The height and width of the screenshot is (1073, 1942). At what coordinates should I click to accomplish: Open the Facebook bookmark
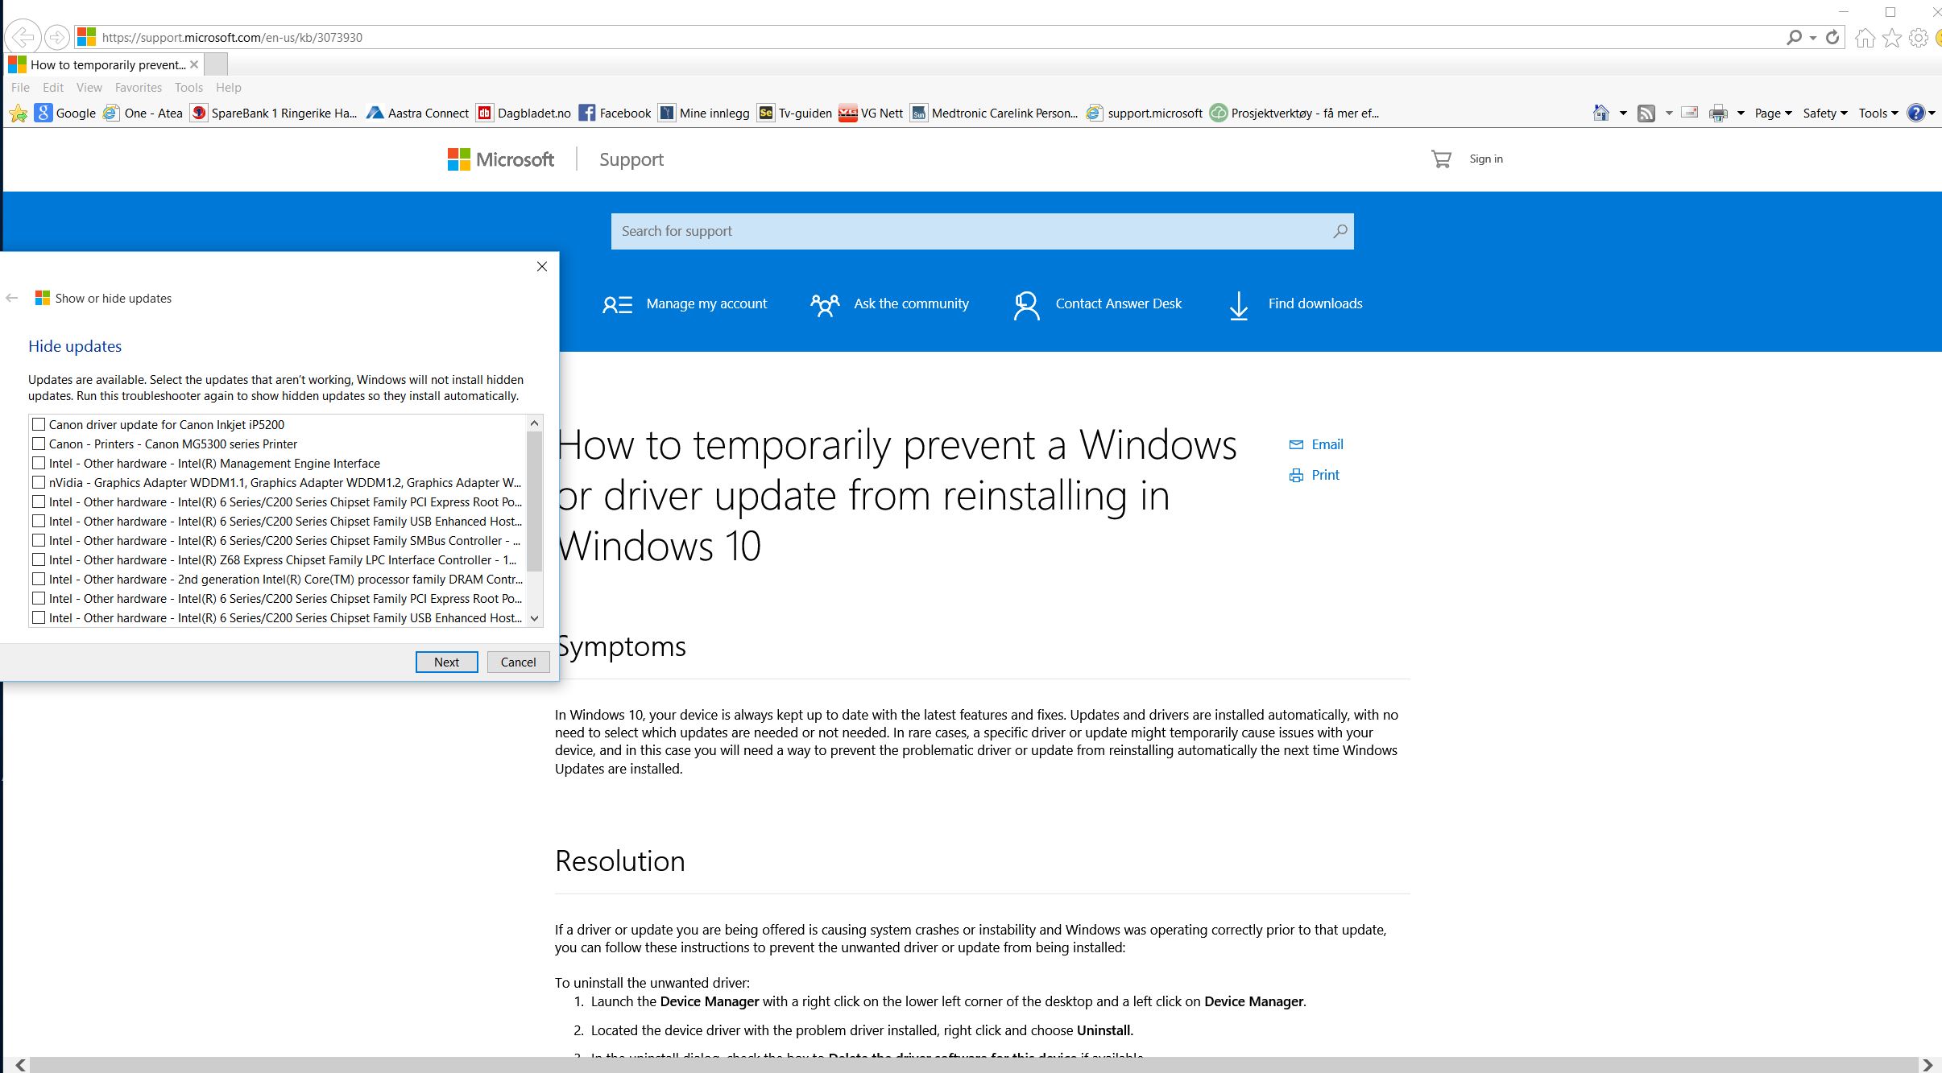click(615, 113)
